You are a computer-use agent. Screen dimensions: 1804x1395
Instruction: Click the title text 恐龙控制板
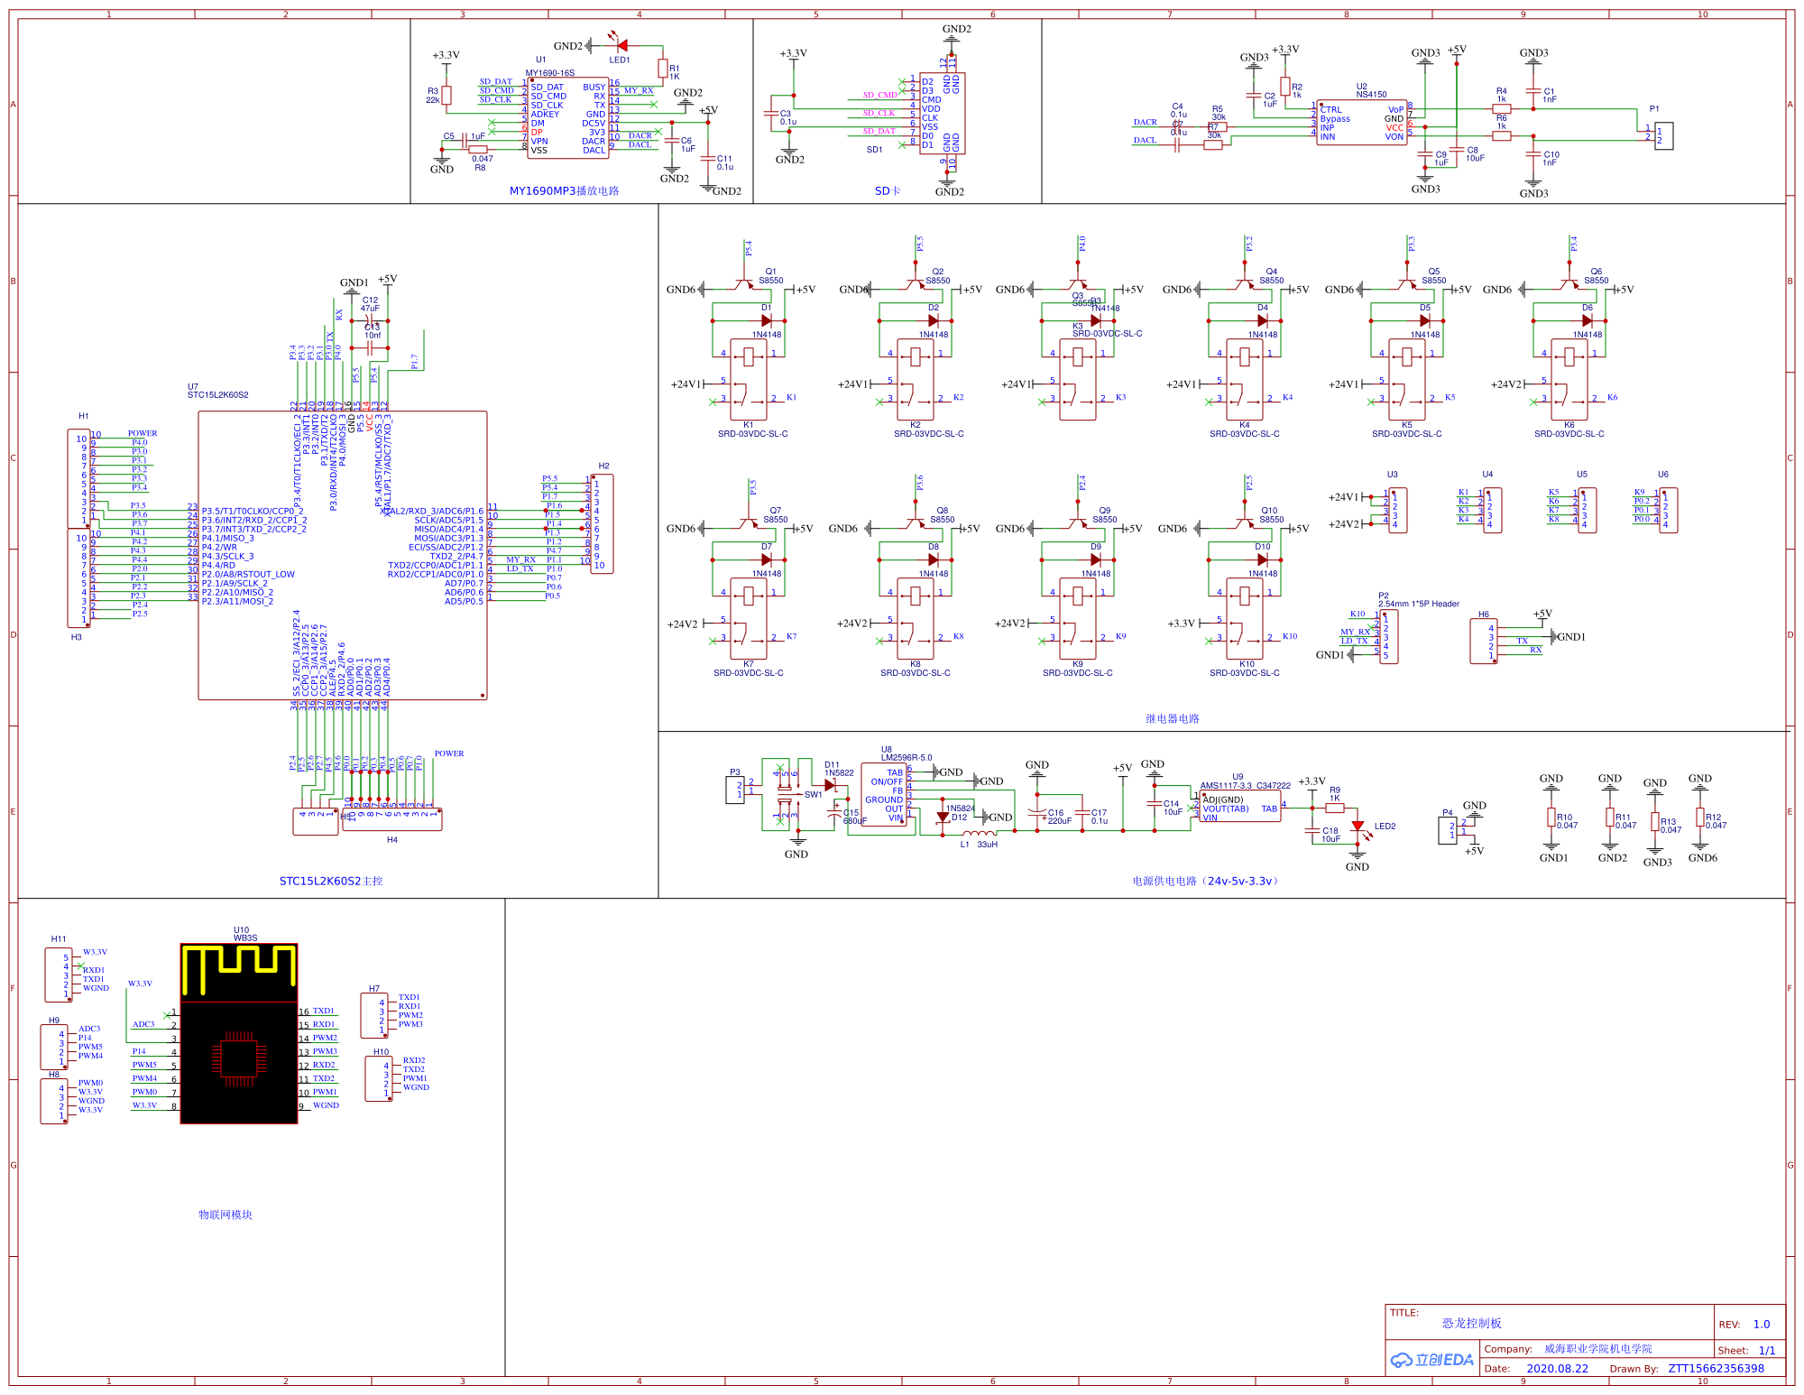pyautogui.click(x=1471, y=1323)
